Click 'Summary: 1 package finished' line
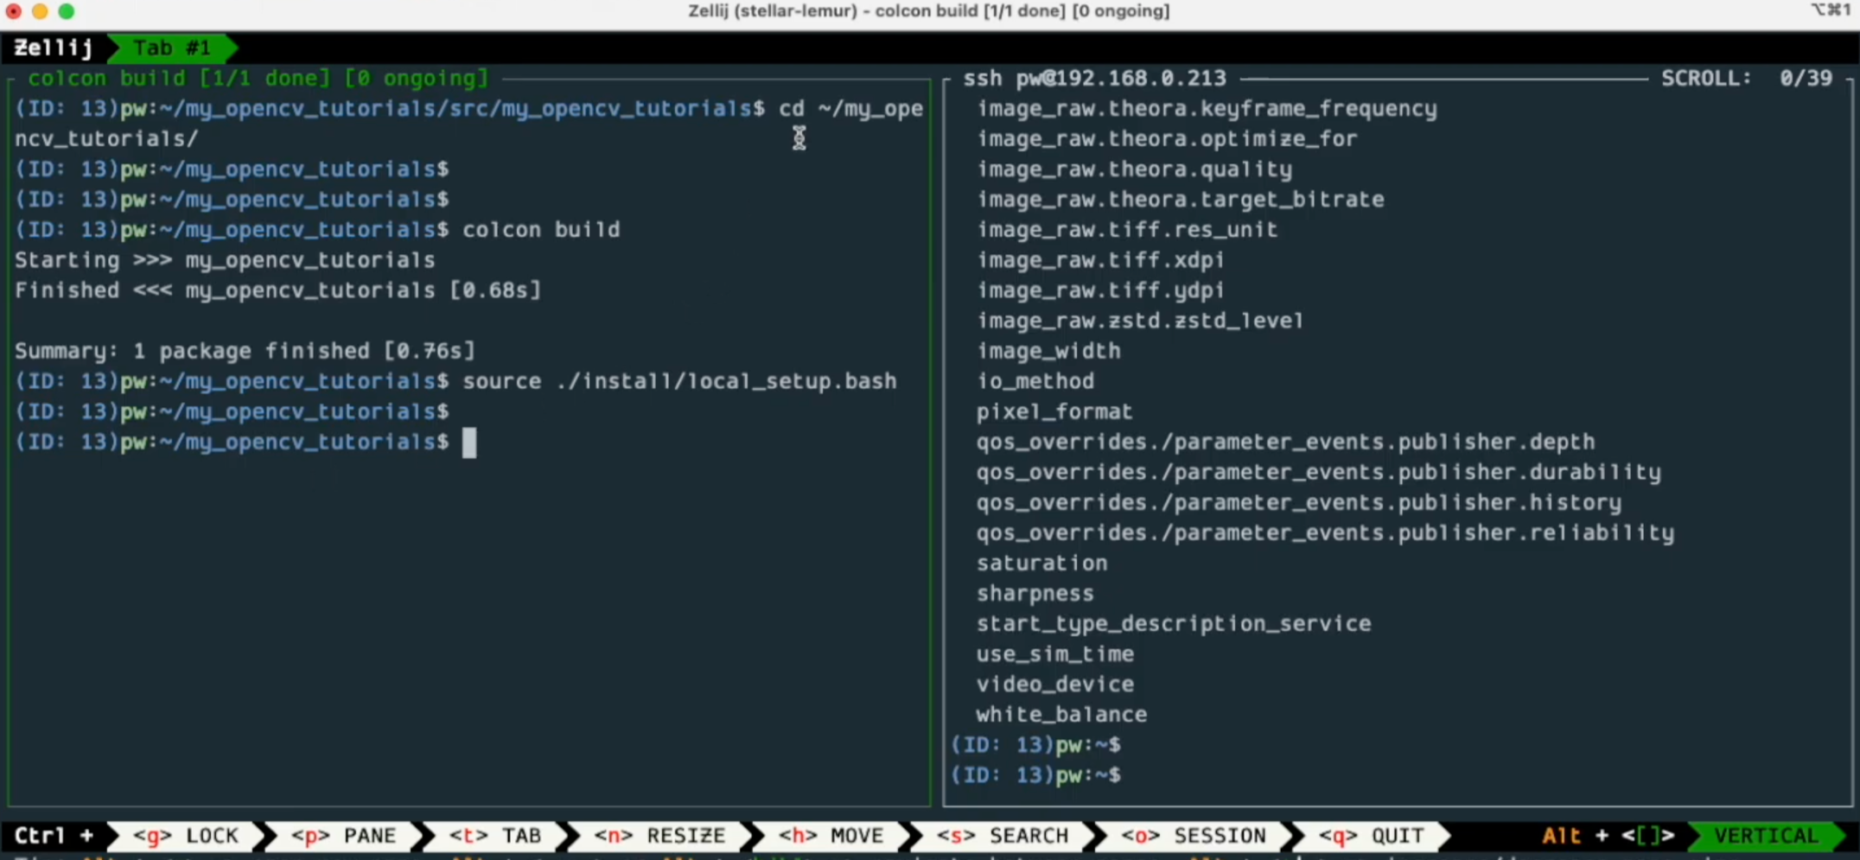The width and height of the screenshot is (1860, 860). point(245,351)
